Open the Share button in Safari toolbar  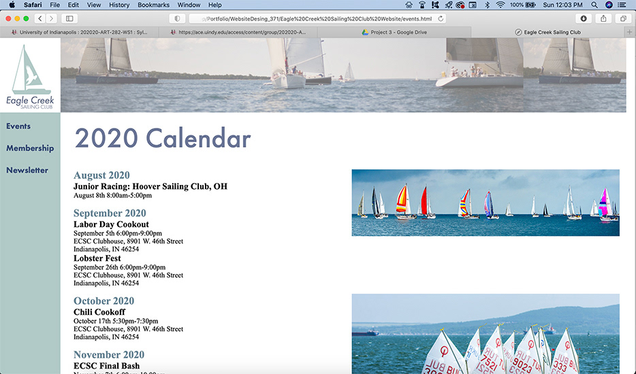603,18
